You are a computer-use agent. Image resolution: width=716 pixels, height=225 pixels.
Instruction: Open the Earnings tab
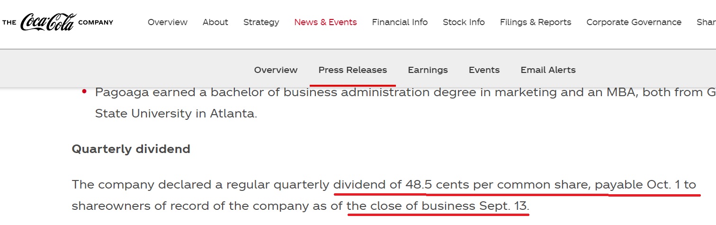coord(428,70)
